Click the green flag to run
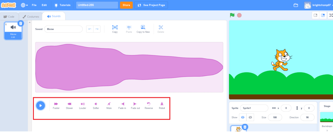Viewport: 333px width, 133px height. (232, 15)
